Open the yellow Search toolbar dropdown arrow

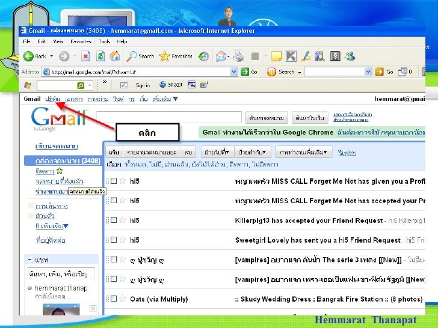(x=300, y=72)
